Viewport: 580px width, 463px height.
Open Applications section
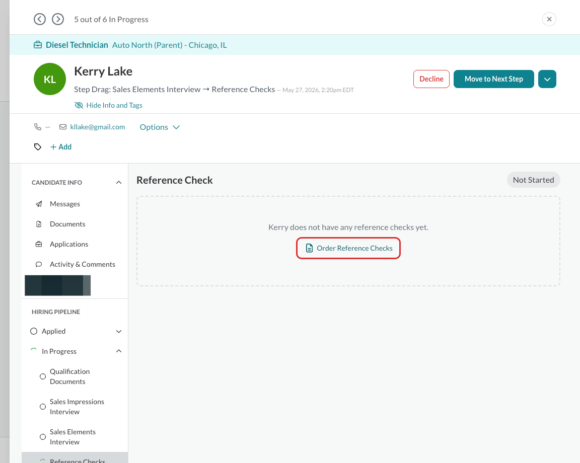69,244
